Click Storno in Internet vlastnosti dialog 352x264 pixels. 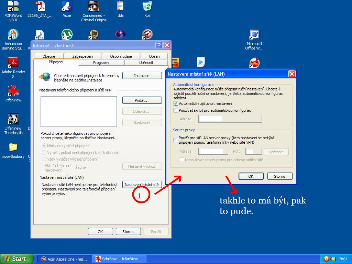pyautogui.click(x=128, y=231)
